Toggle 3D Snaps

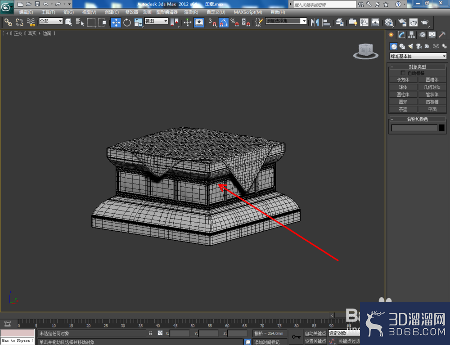point(212,22)
